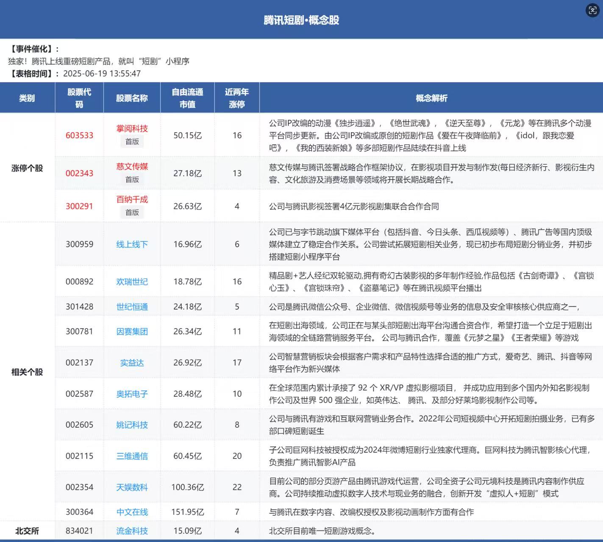Open stock link 线上线下
603x542 pixels.
click(132, 244)
